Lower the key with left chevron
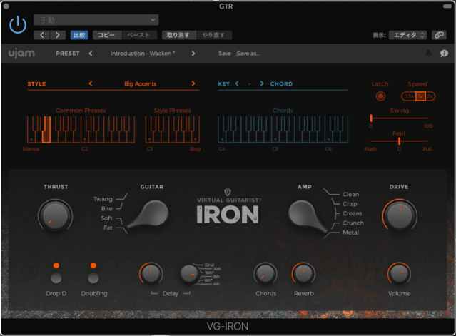This screenshot has width=456, height=336. pos(237,83)
